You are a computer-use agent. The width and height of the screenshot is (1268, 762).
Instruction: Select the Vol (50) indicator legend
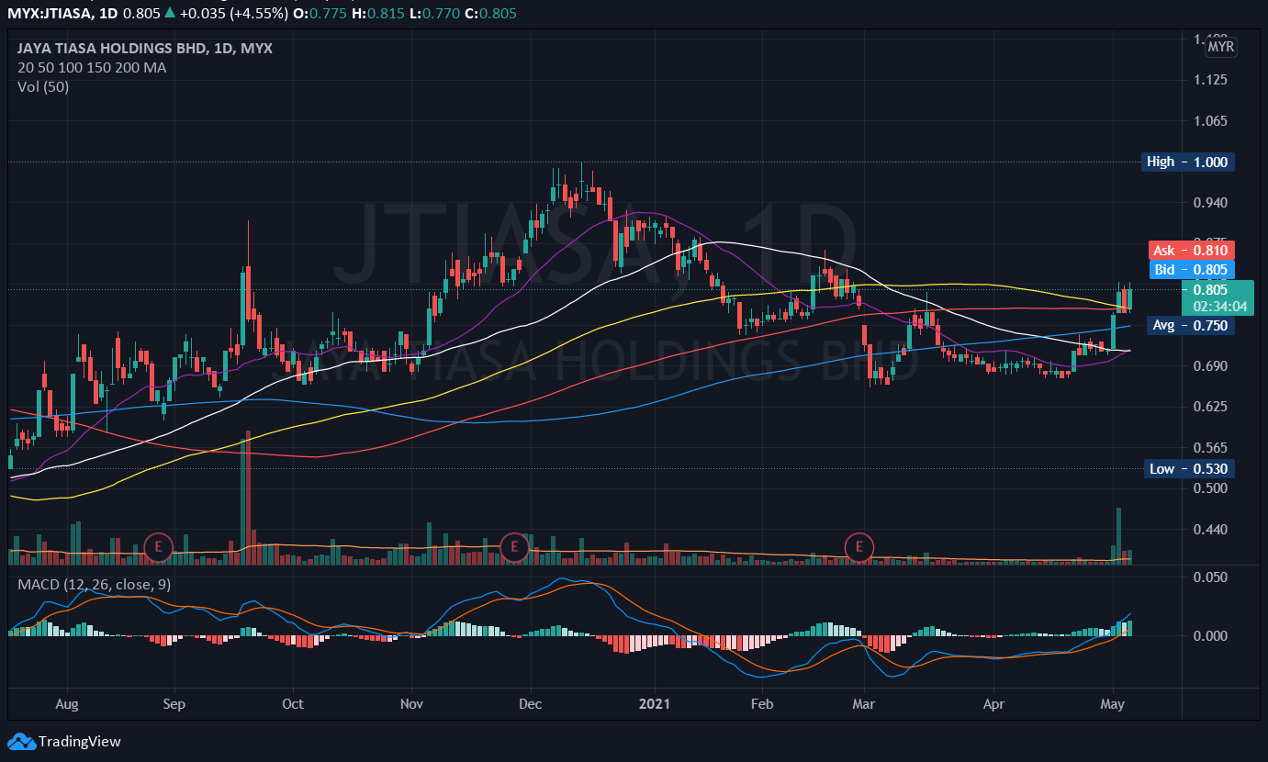43,87
